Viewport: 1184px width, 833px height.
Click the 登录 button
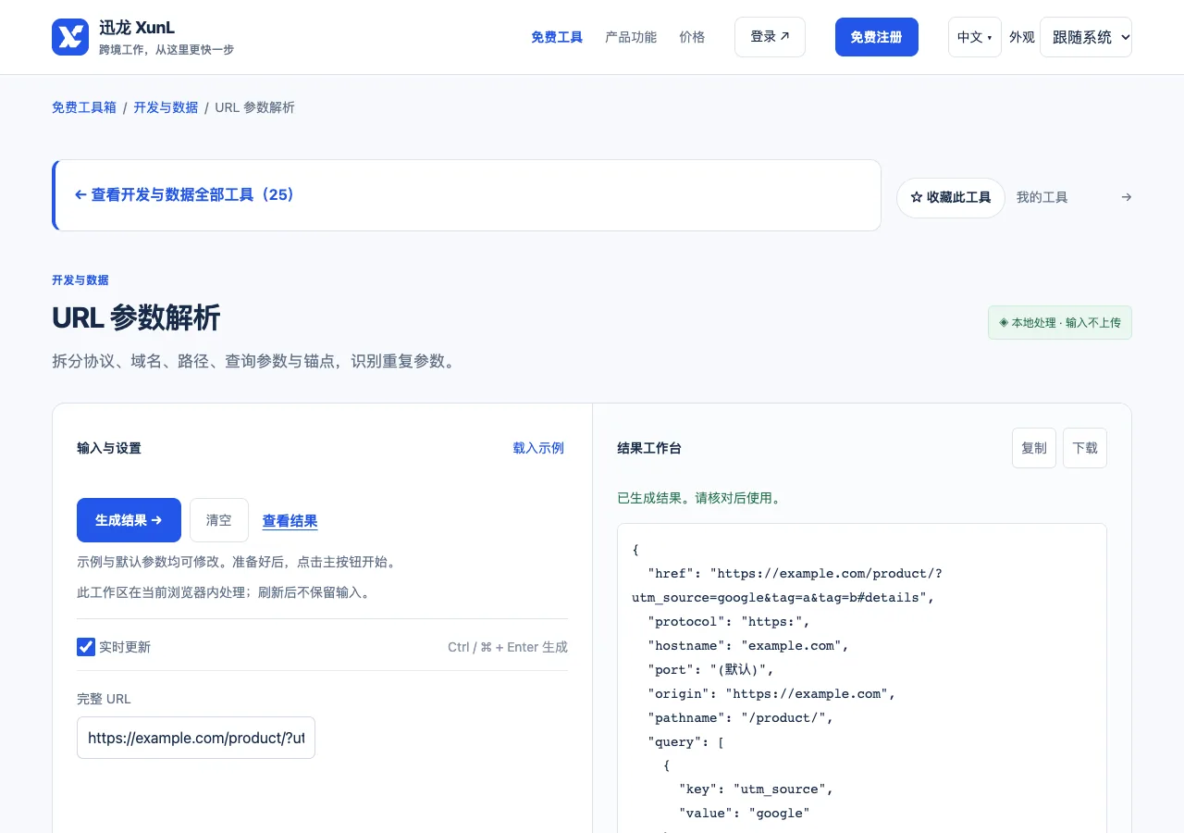click(770, 37)
